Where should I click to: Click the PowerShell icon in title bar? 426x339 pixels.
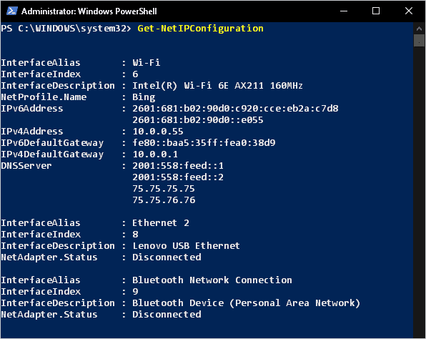(x=12, y=11)
